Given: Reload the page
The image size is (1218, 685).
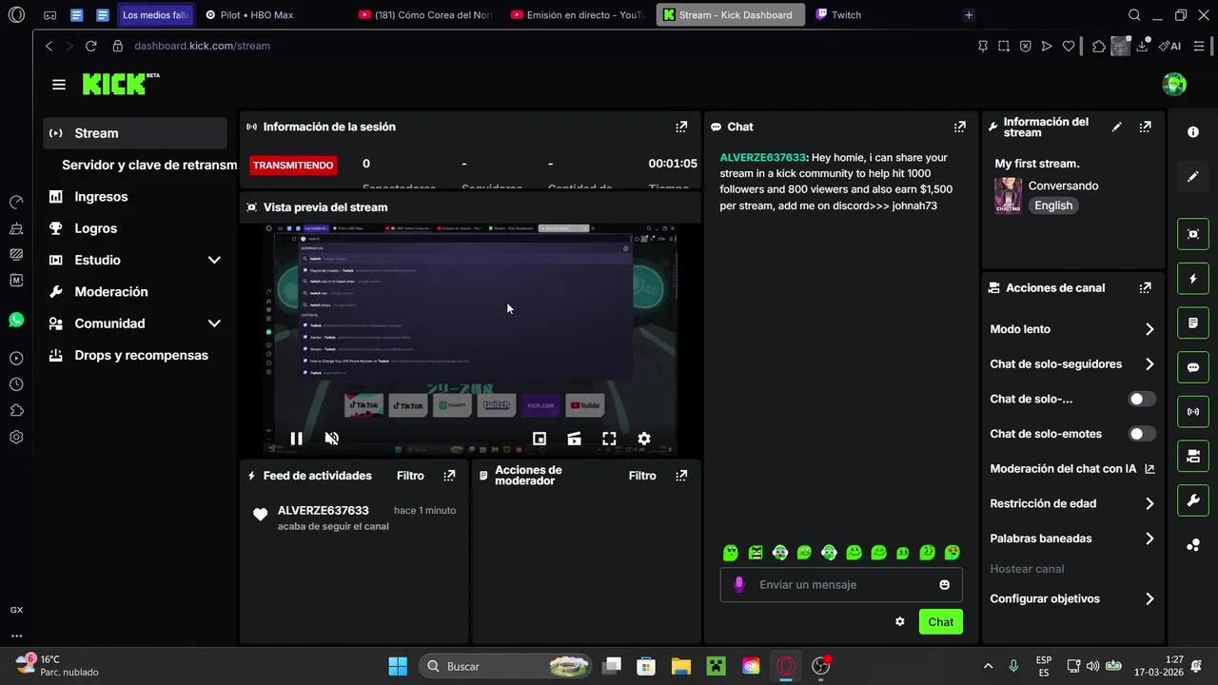Looking at the screenshot, I should [x=90, y=46].
